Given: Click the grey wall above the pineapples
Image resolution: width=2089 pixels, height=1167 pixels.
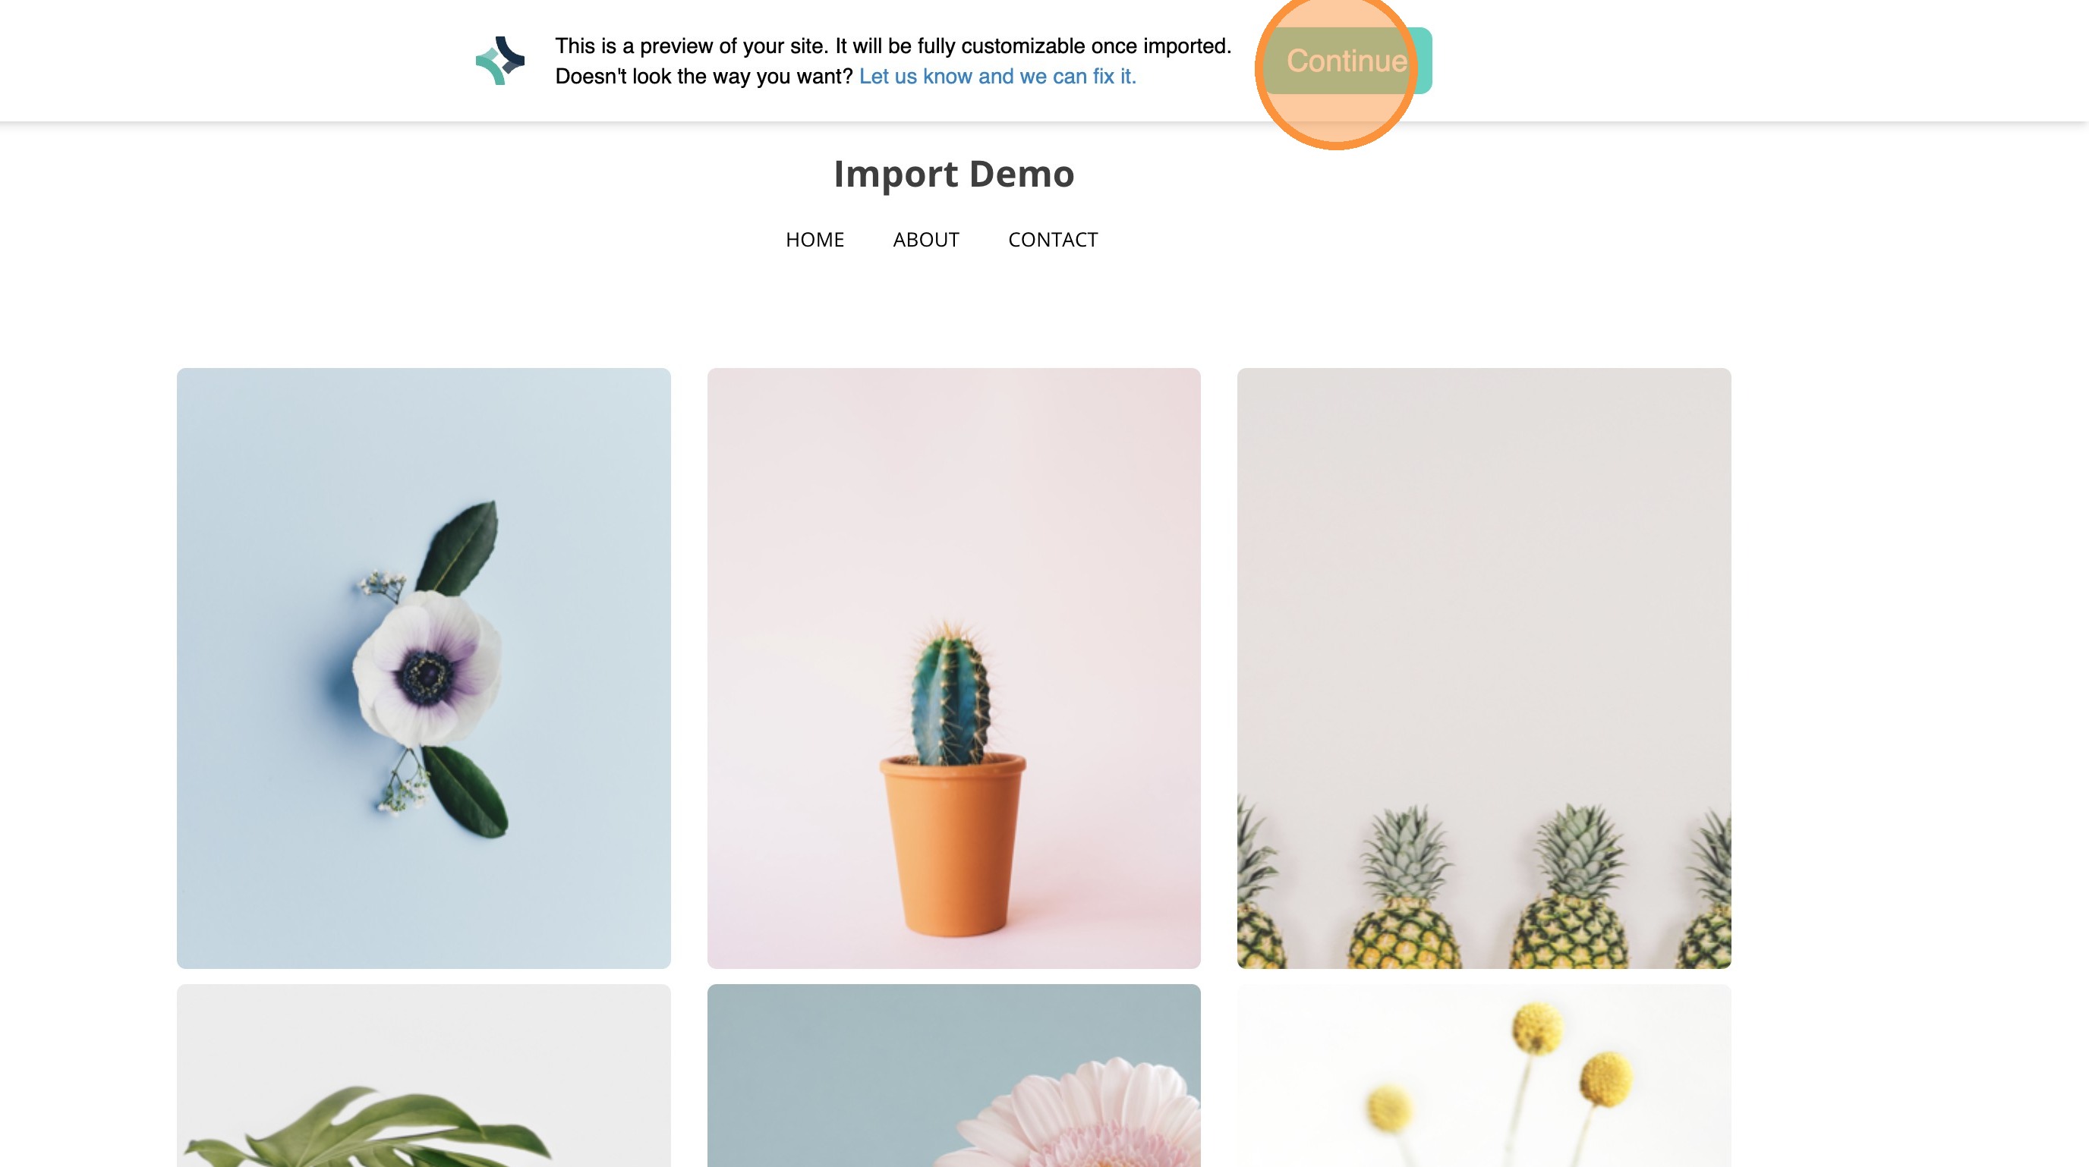Looking at the screenshot, I should (x=1484, y=568).
